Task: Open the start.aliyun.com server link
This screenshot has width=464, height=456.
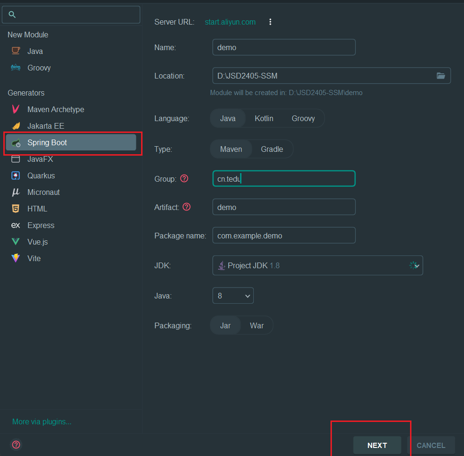Action: (x=230, y=22)
